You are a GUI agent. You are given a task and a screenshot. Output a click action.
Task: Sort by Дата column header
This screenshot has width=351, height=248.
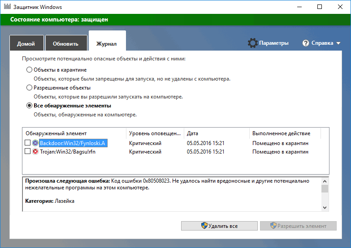[x=217, y=133]
